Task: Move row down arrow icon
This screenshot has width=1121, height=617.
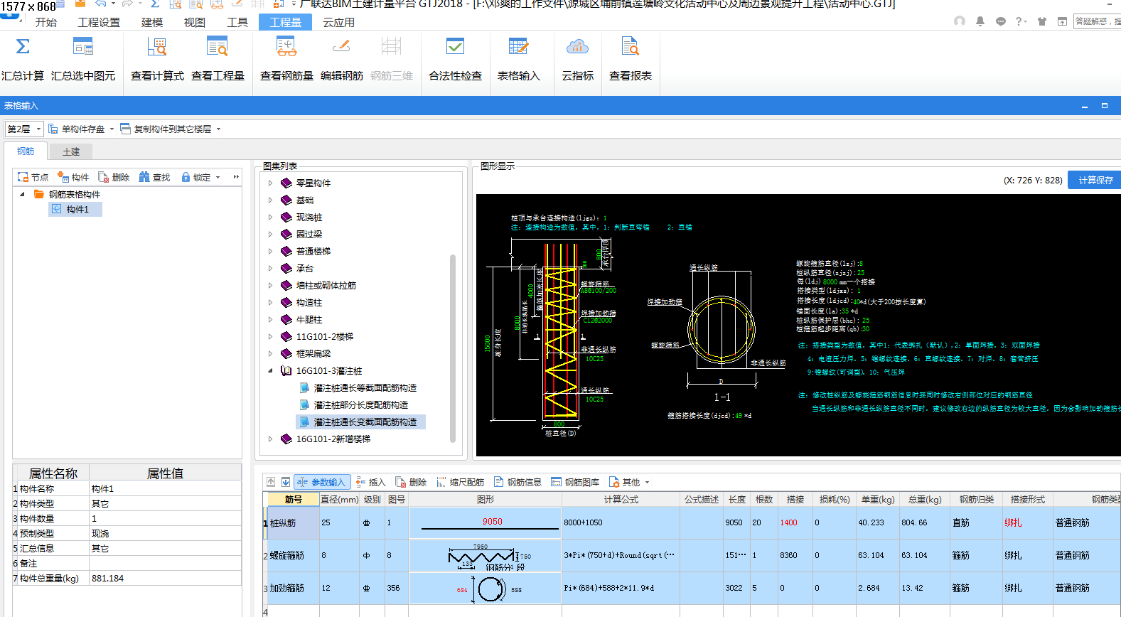Action: [286, 482]
